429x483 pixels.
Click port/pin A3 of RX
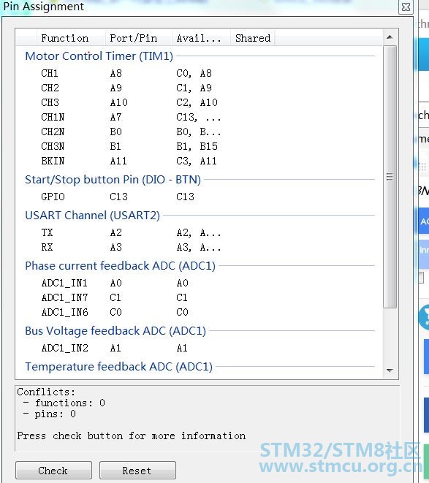pyautogui.click(x=116, y=247)
